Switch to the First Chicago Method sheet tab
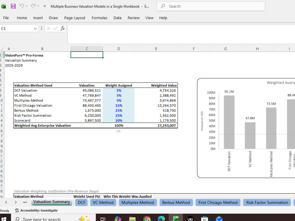The image size is (295, 221). point(218,203)
